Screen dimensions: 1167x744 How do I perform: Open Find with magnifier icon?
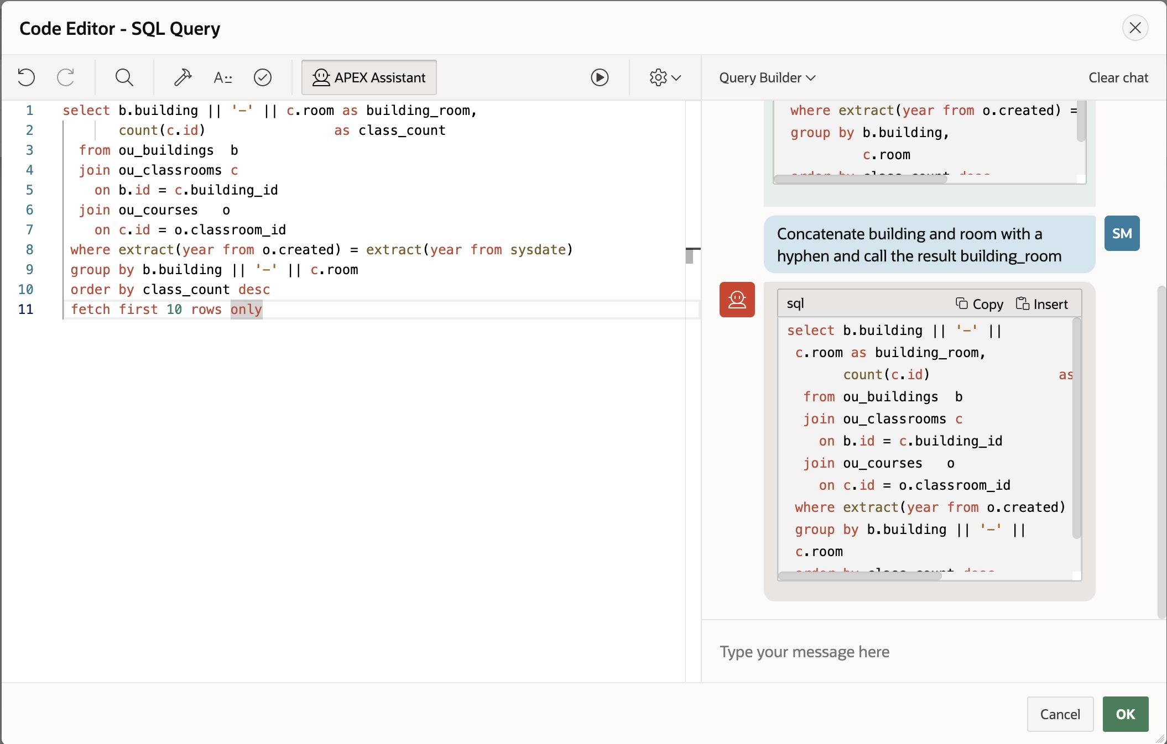pos(124,77)
